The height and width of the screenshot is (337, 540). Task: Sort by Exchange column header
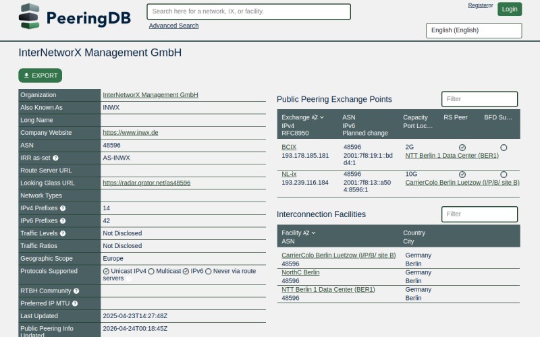click(302, 117)
